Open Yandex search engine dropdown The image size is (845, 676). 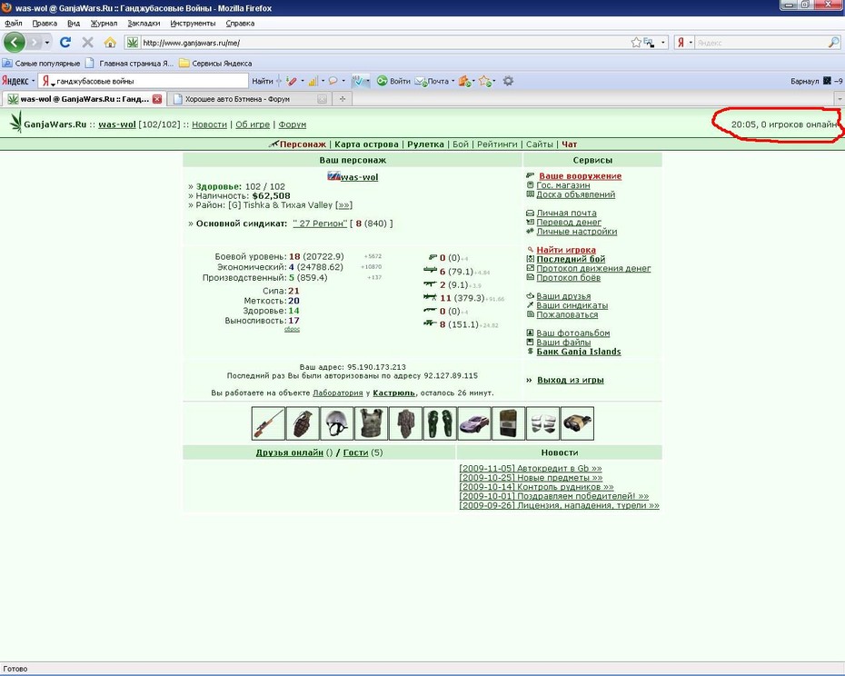[x=683, y=43]
